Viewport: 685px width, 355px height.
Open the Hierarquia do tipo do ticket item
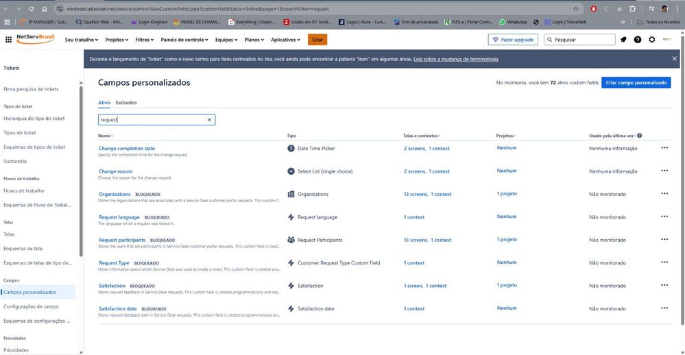pyautogui.click(x=34, y=119)
